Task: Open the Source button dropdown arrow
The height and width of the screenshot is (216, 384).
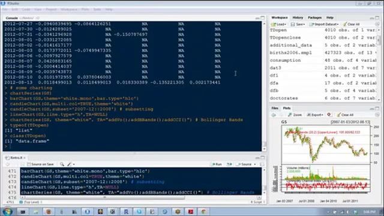Action: pyautogui.click(x=255, y=164)
